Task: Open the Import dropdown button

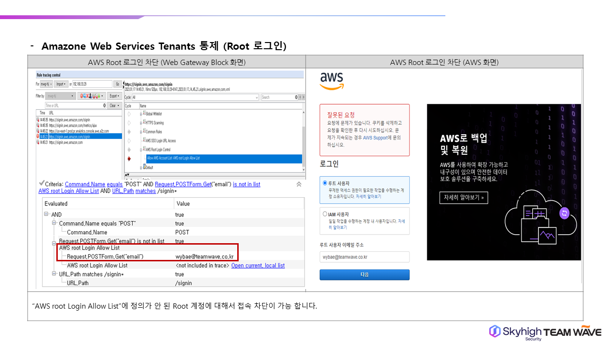Action: point(61,84)
